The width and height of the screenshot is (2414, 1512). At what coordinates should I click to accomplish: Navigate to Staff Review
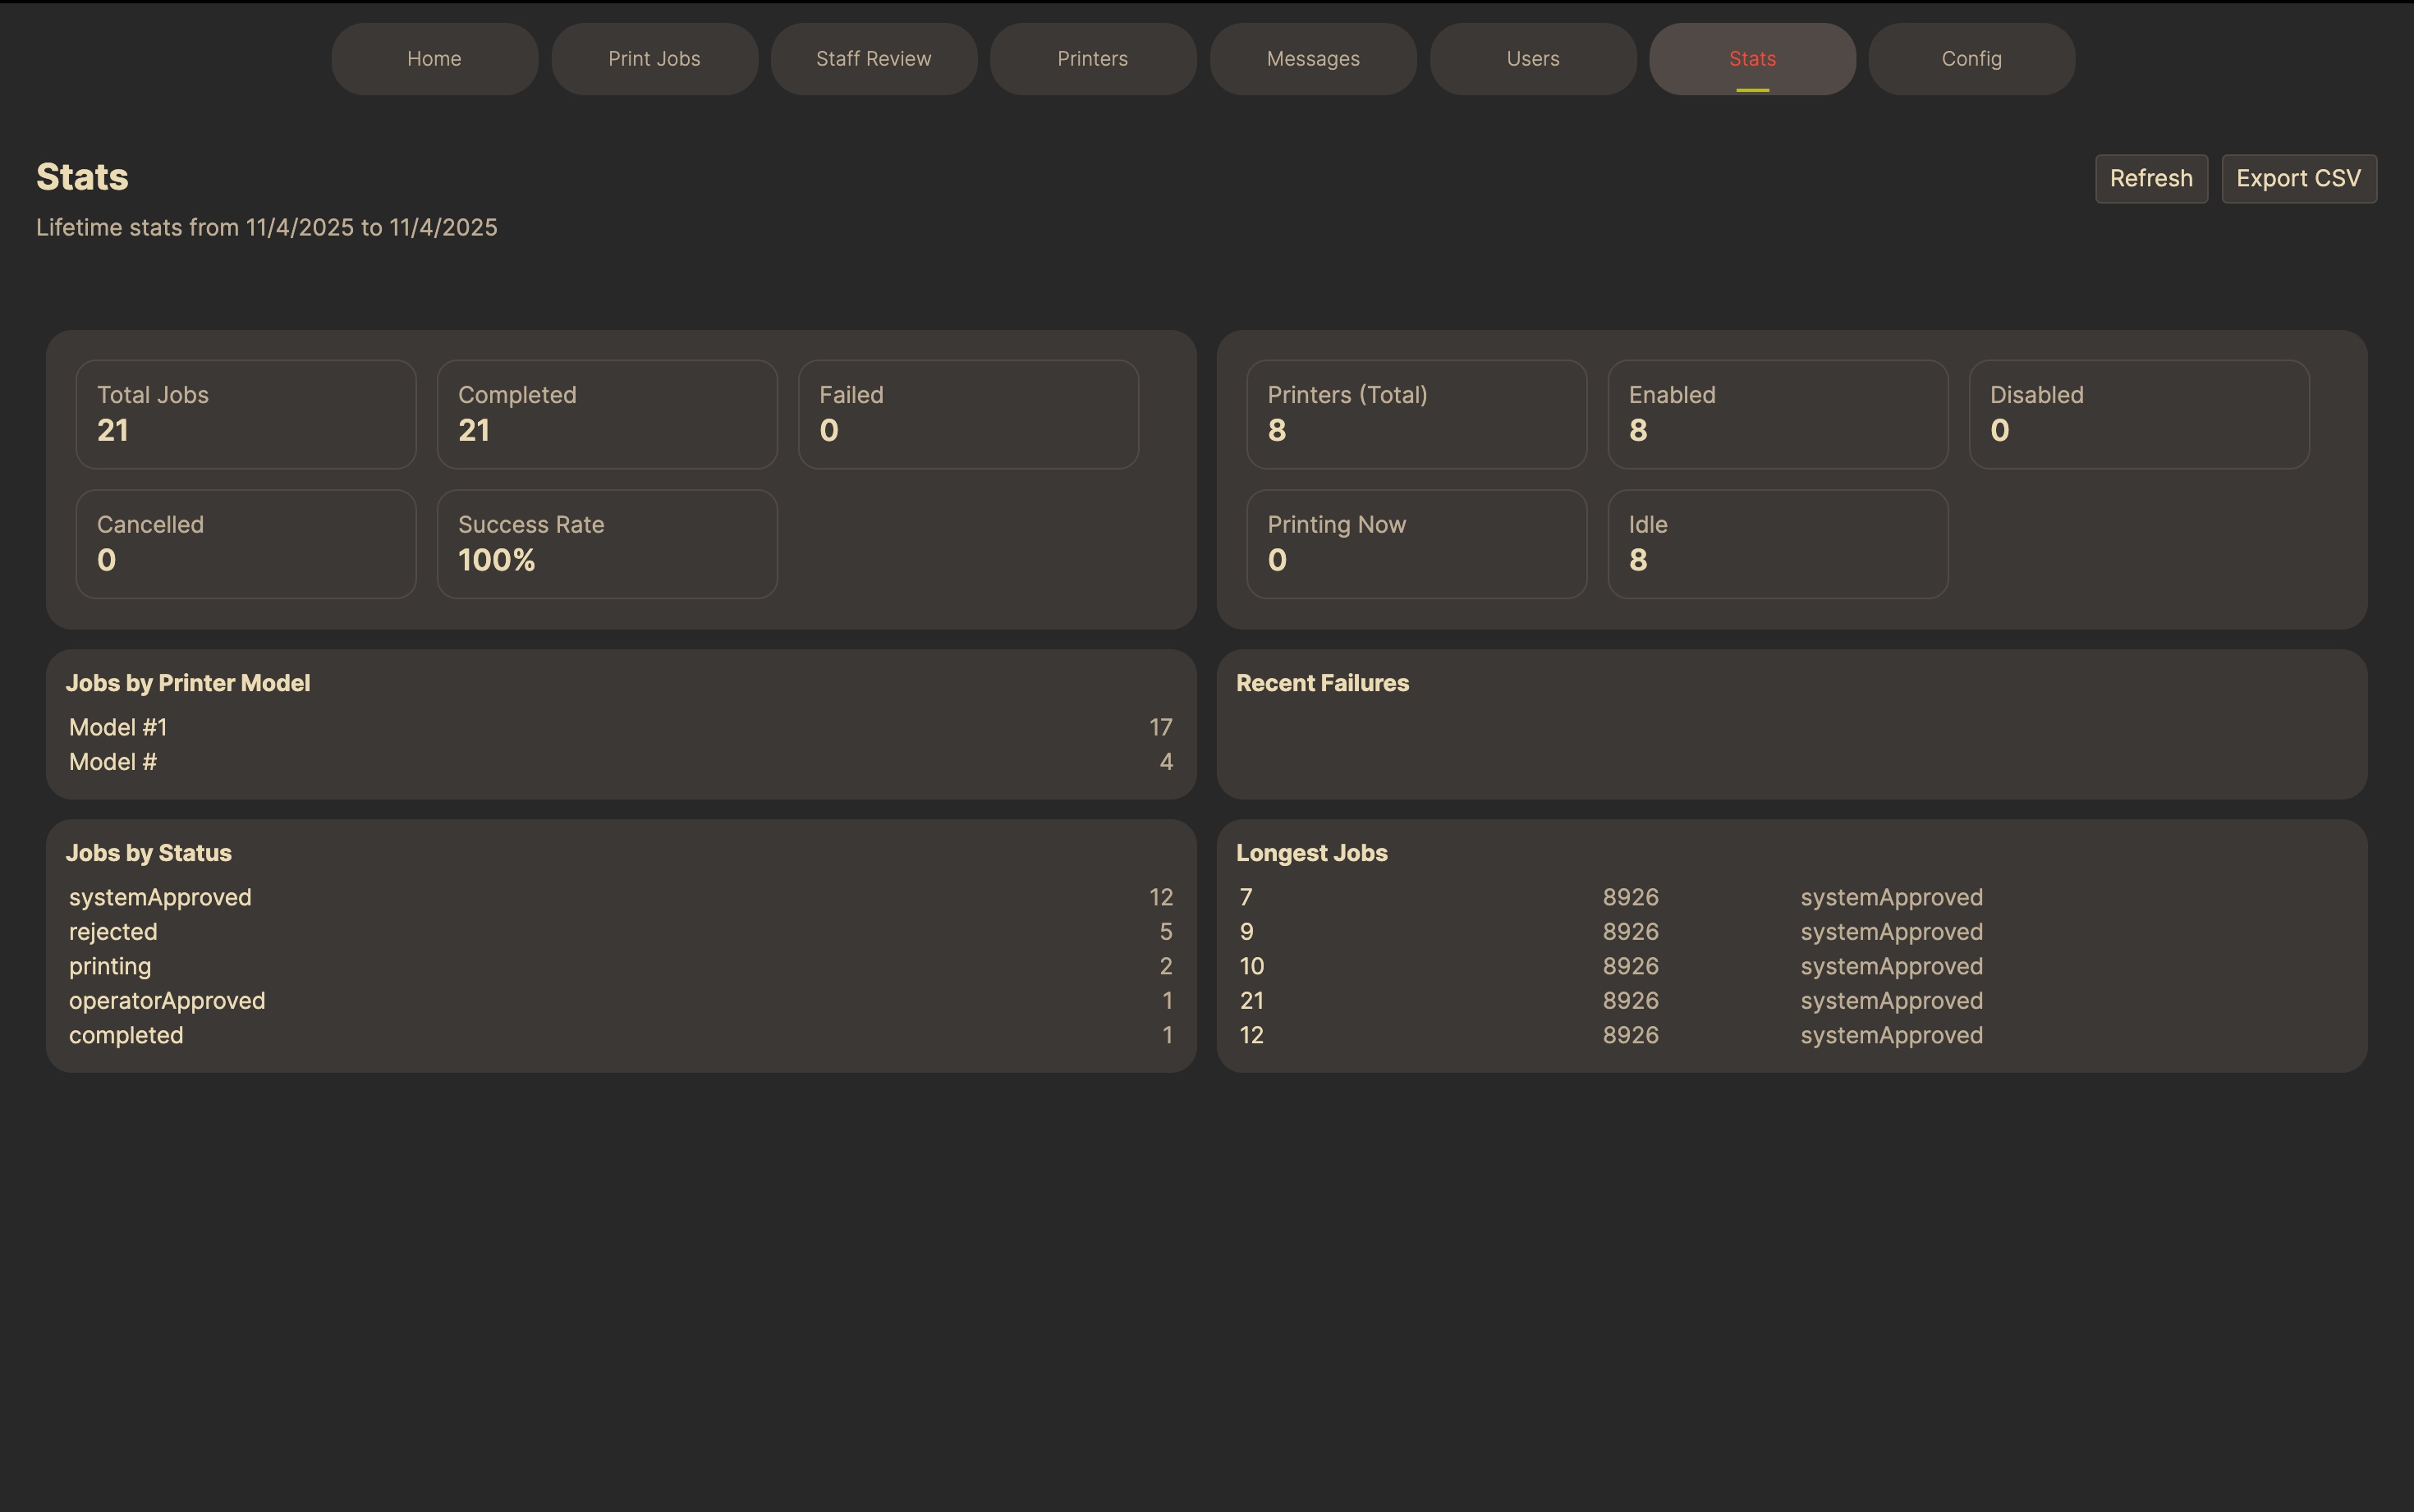click(873, 58)
